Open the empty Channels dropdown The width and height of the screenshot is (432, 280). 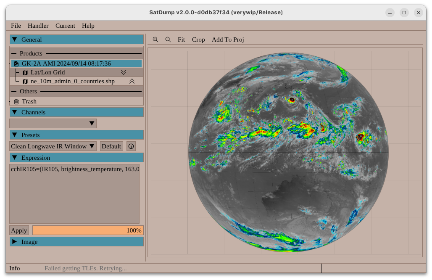point(53,123)
